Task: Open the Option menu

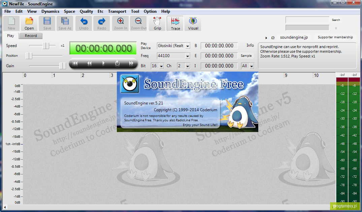Action: pyautogui.click(x=150, y=11)
